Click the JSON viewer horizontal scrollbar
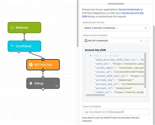The image size is (155, 125). click(x=95, y=95)
